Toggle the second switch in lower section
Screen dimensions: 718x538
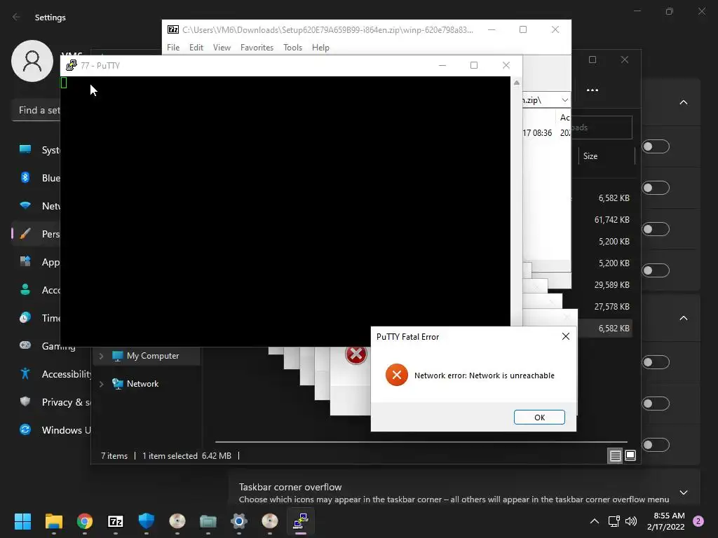tap(656, 403)
